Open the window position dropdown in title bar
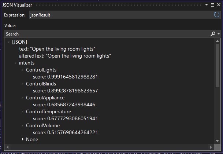 tap(207, 5)
